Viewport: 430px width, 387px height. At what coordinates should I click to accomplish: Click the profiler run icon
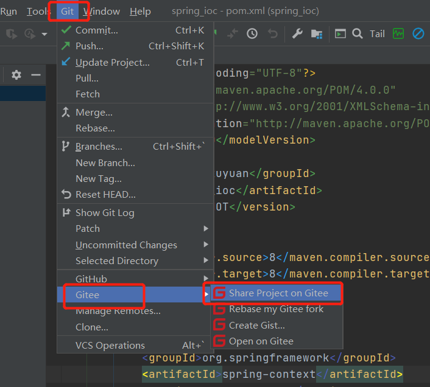tap(30, 34)
